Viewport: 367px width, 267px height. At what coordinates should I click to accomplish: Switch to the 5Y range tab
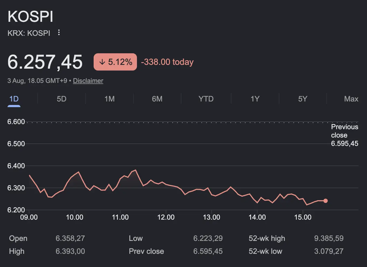[x=303, y=99]
